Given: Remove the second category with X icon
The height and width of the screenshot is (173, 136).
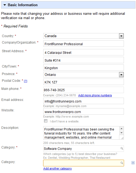Looking at the screenshot, I should point(133,163).
